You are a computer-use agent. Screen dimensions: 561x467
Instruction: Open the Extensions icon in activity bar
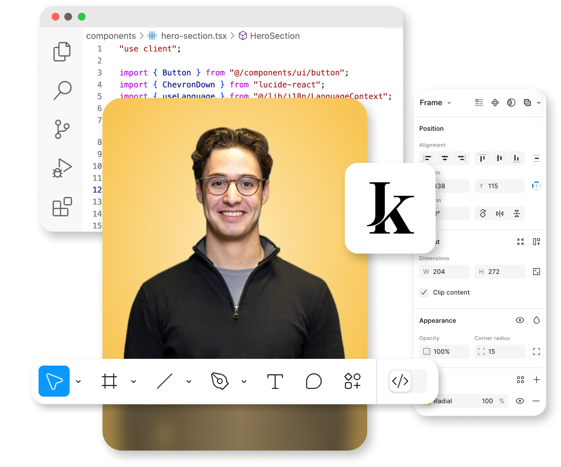[62, 207]
